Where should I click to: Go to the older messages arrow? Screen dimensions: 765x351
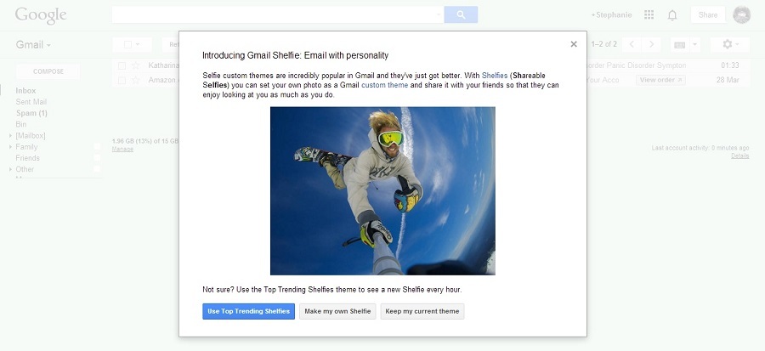pos(651,44)
